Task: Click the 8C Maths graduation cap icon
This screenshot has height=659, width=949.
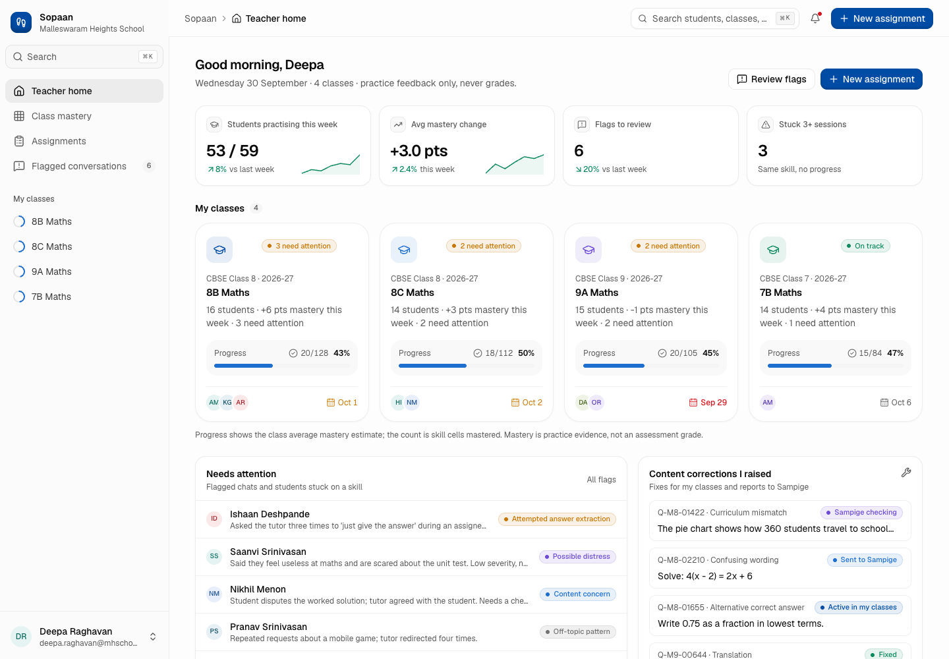Action: click(404, 250)
